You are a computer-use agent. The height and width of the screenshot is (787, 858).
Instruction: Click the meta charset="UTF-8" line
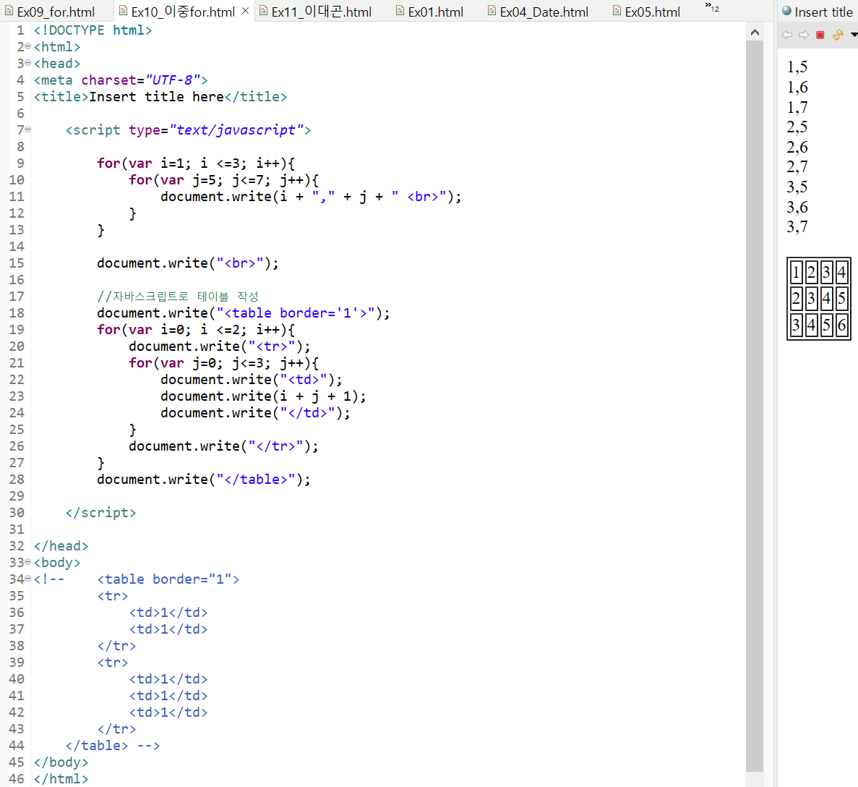121,80
